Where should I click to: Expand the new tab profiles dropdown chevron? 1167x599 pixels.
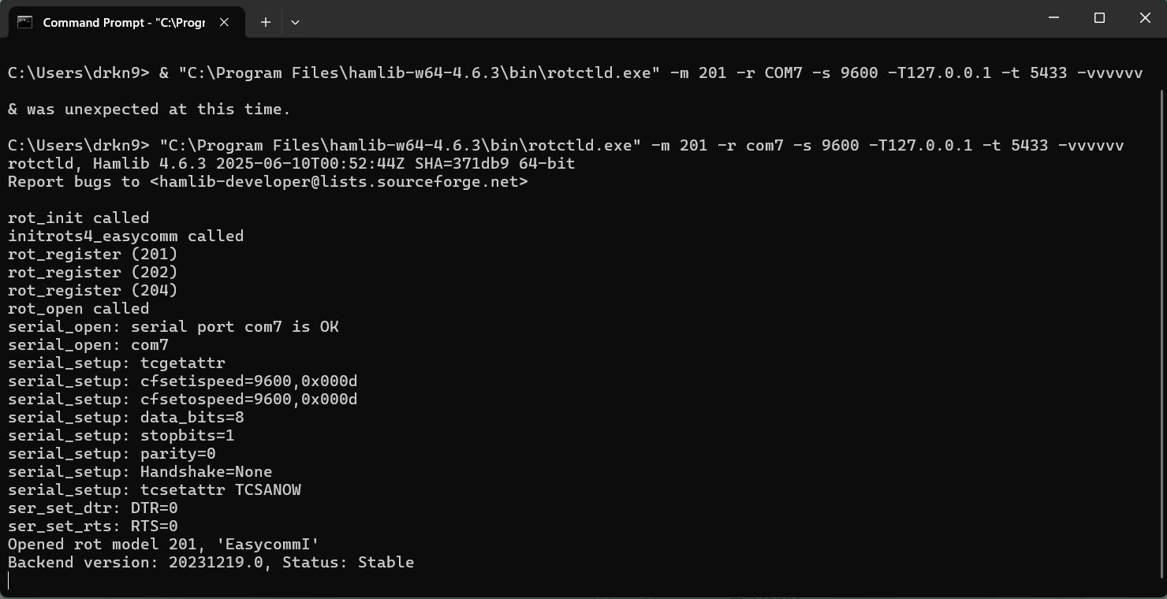coord(295,22)
